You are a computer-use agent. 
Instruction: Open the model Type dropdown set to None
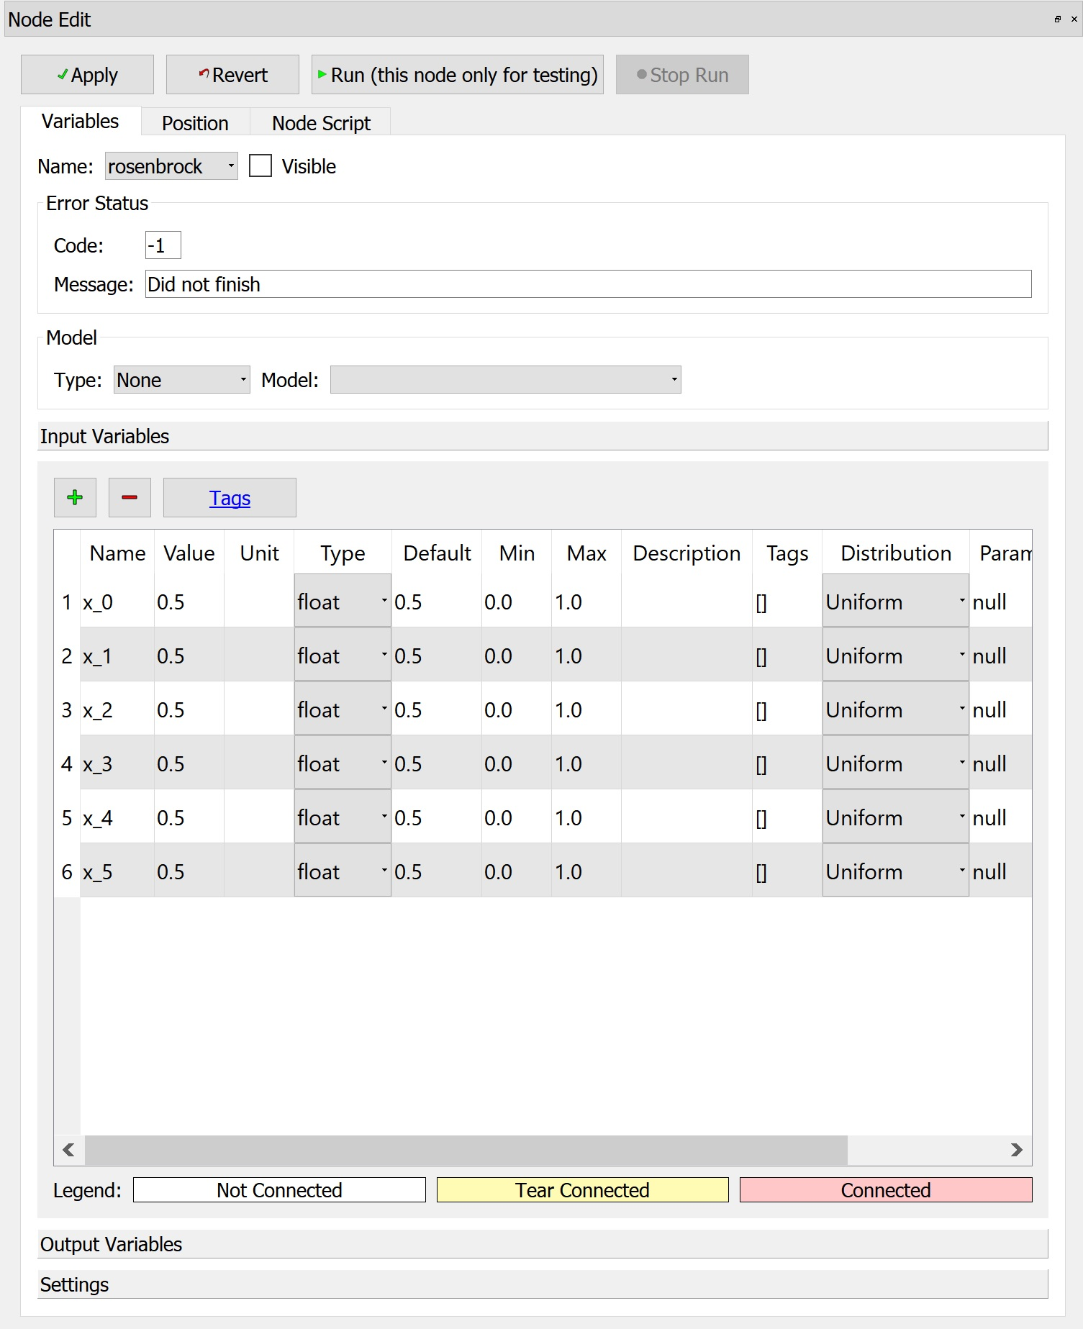182,379
